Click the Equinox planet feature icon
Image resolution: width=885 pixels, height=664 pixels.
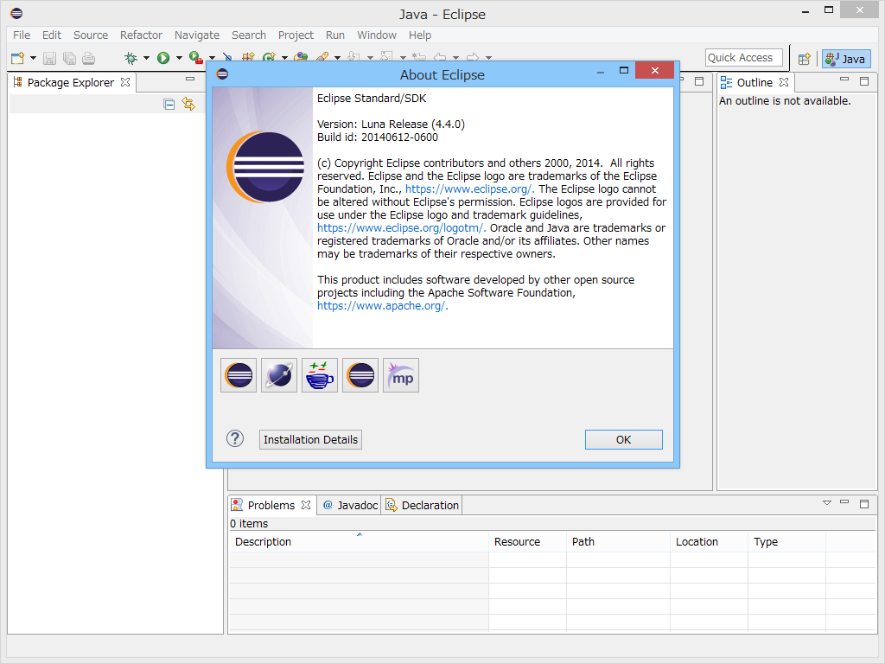point(278,374)
